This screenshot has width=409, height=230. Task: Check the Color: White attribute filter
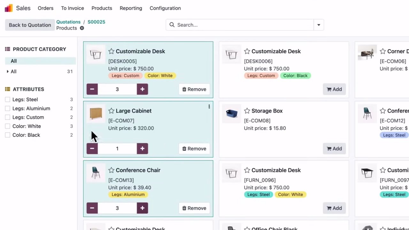click(8, 126)
